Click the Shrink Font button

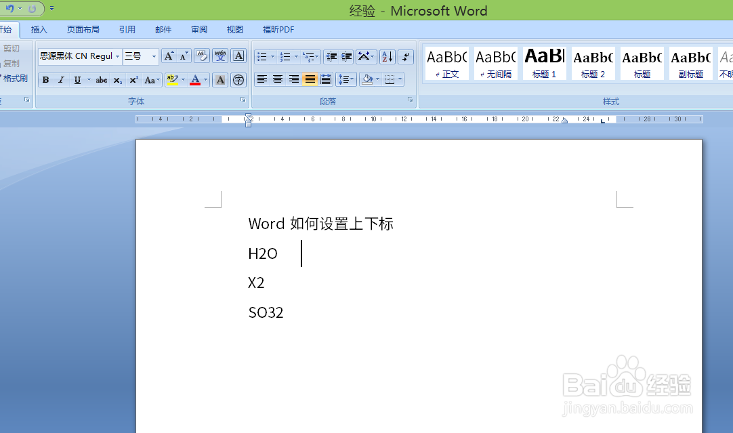click(184, 56)
